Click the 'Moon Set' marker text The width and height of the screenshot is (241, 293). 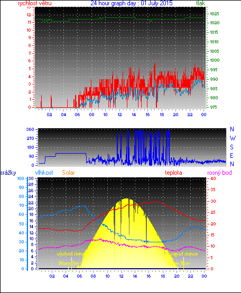[x=69, y=263]
